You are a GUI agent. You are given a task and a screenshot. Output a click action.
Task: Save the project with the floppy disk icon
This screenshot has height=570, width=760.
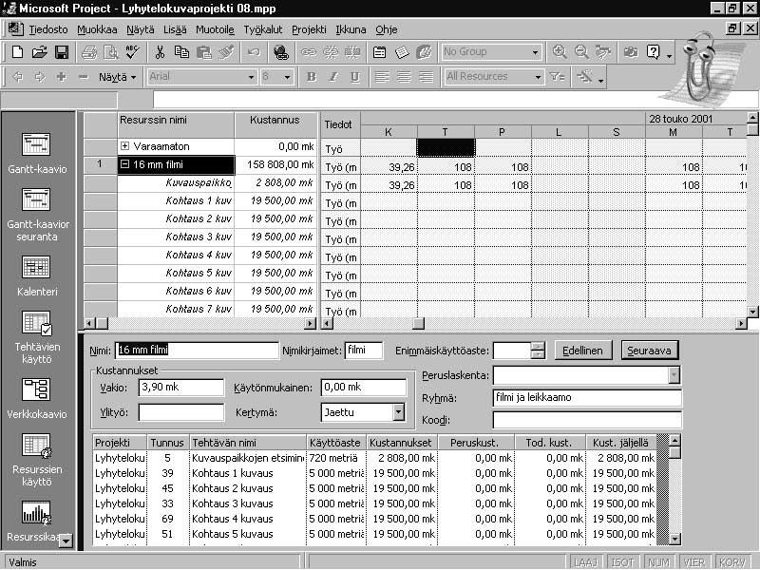pos(62,52)
